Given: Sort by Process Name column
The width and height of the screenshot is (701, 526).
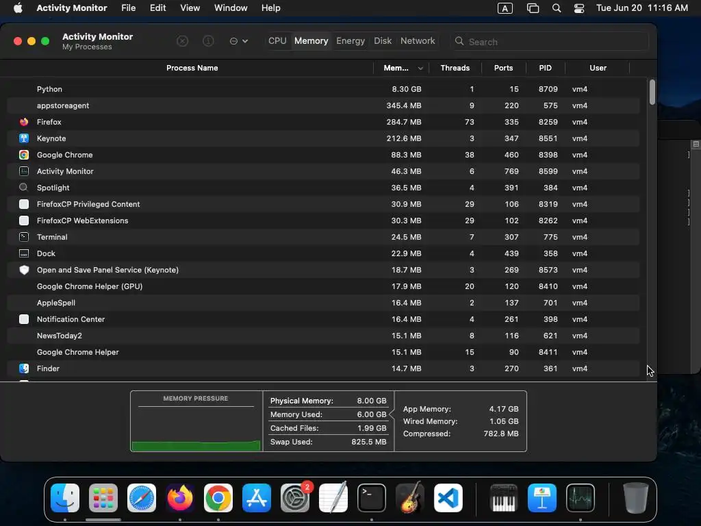Looking at the screenshot, I should tap(192, 68).
